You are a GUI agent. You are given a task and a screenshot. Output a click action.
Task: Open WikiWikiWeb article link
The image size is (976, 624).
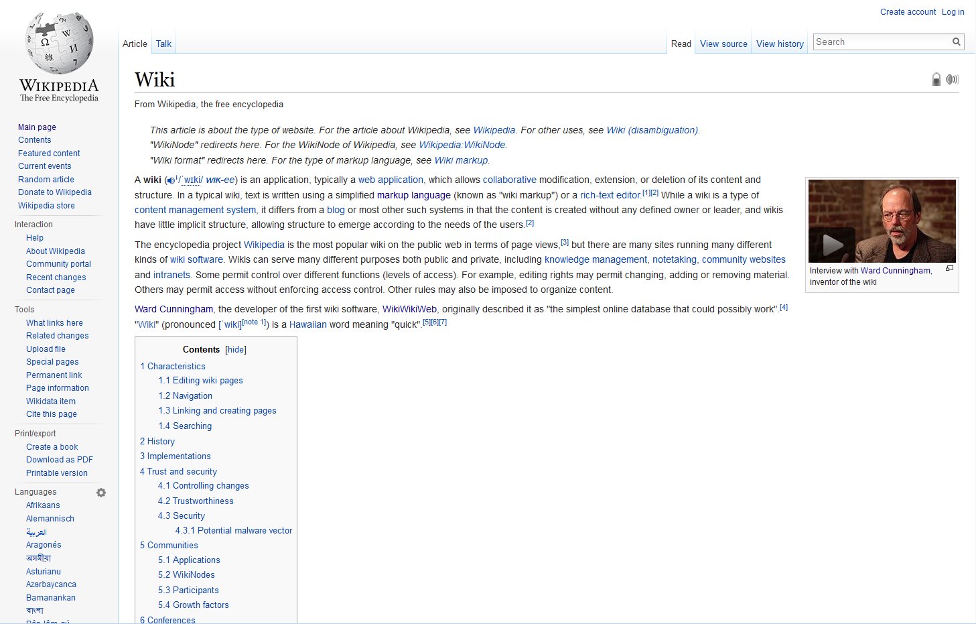[x=409, y=310]
